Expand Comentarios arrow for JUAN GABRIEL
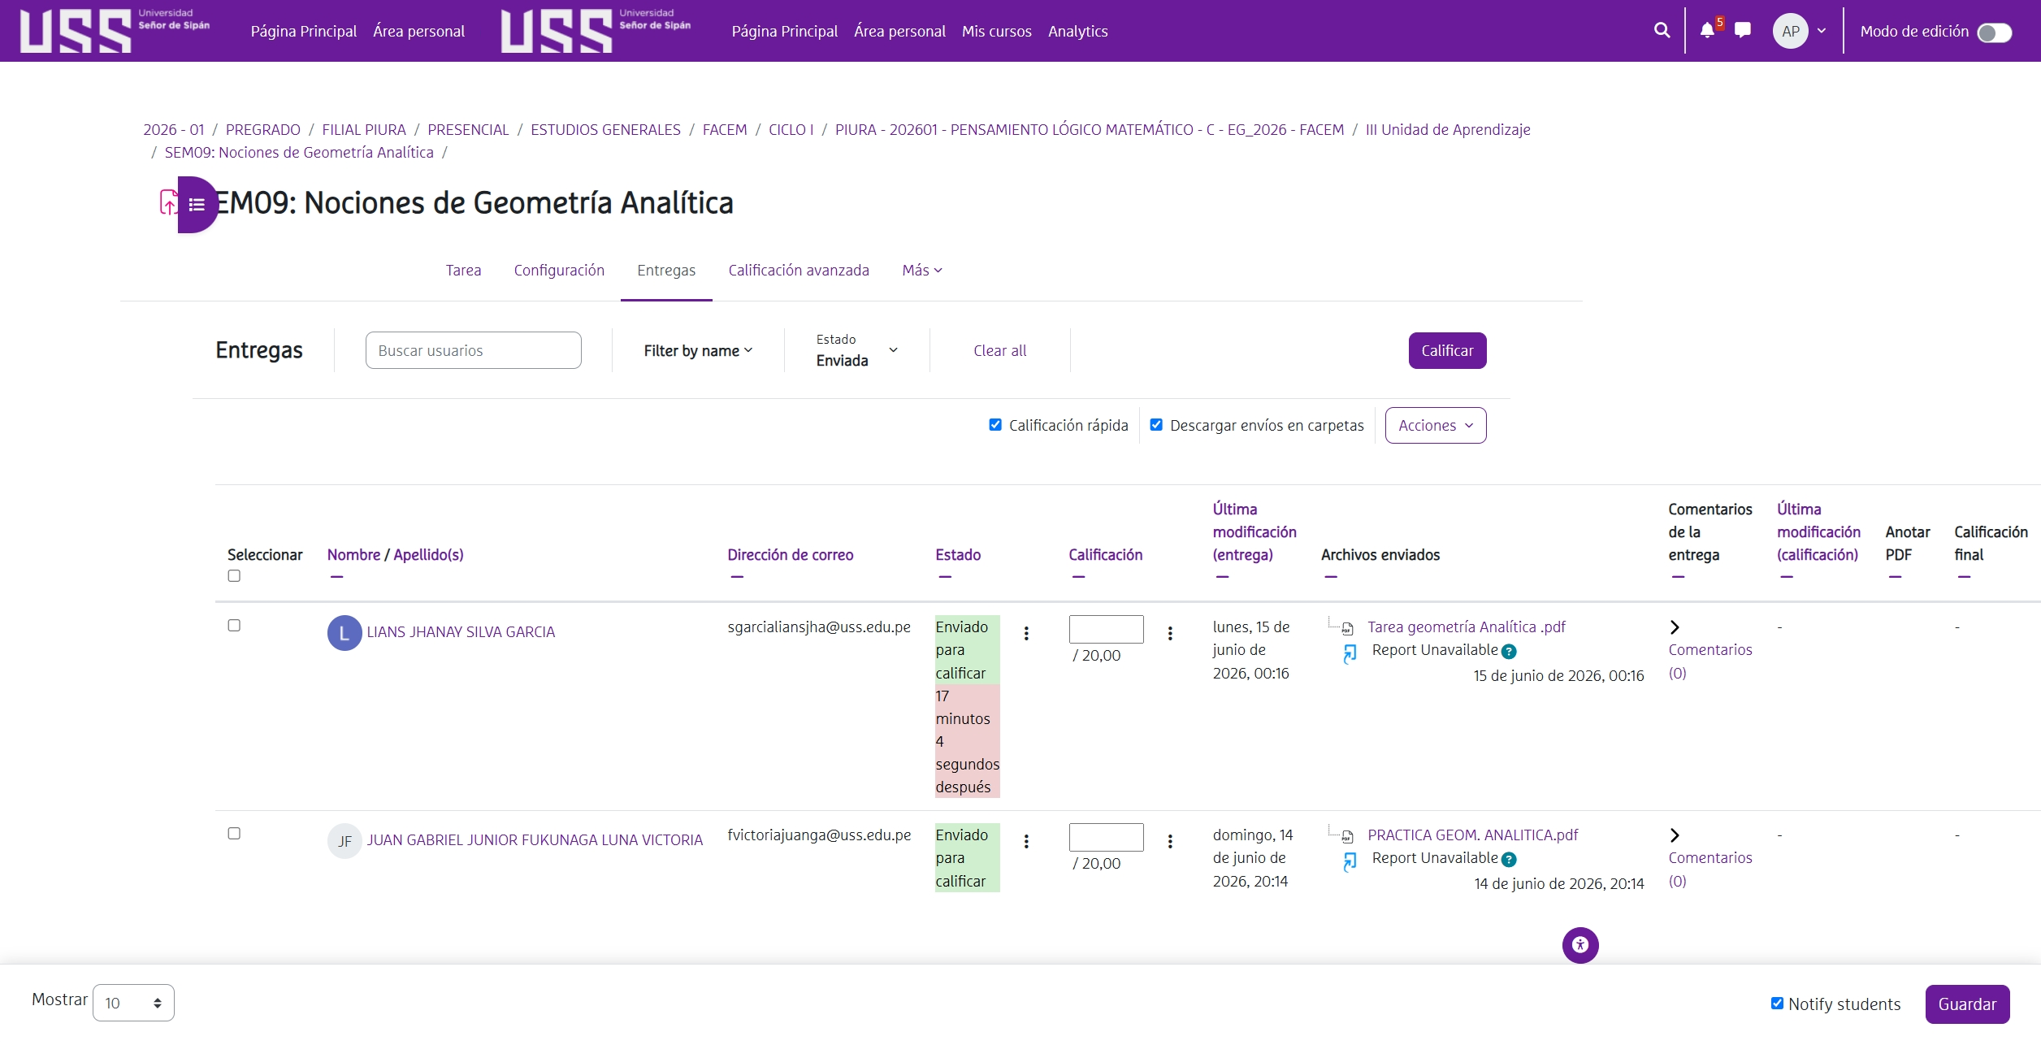This screenshot has width=2041, height=1045. coord(1675,835)
